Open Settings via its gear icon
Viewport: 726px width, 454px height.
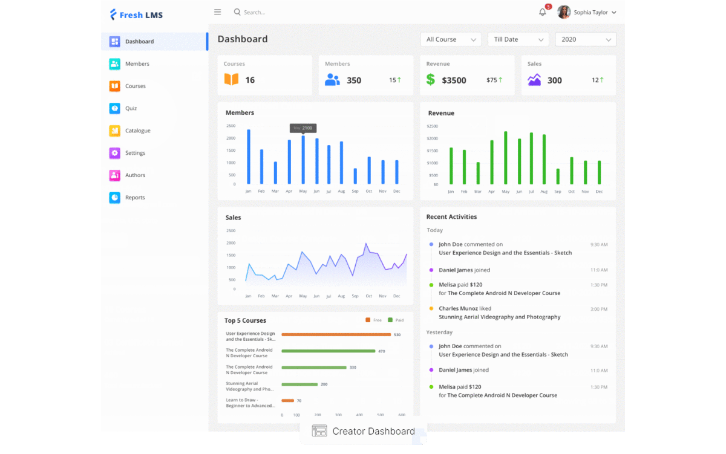click(x=114, y=153)
